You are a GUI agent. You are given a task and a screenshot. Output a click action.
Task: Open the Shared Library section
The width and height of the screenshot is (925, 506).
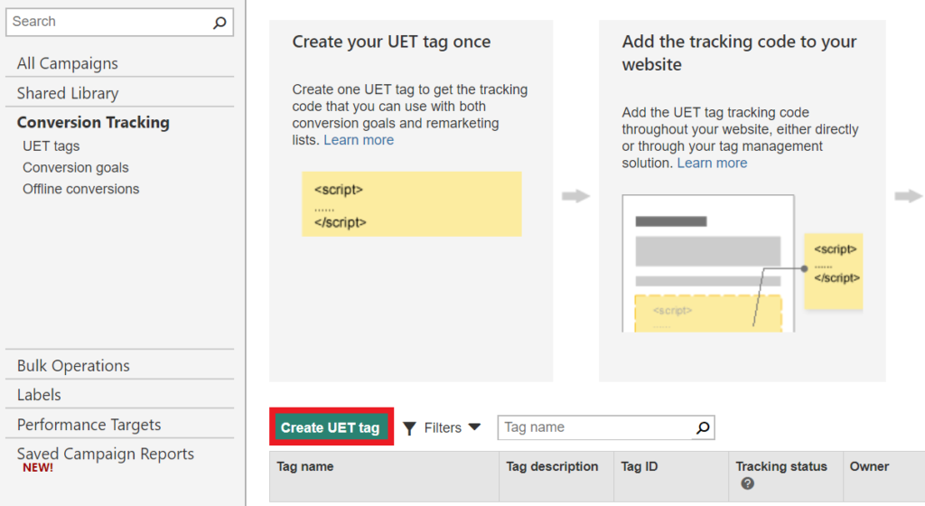68,93
